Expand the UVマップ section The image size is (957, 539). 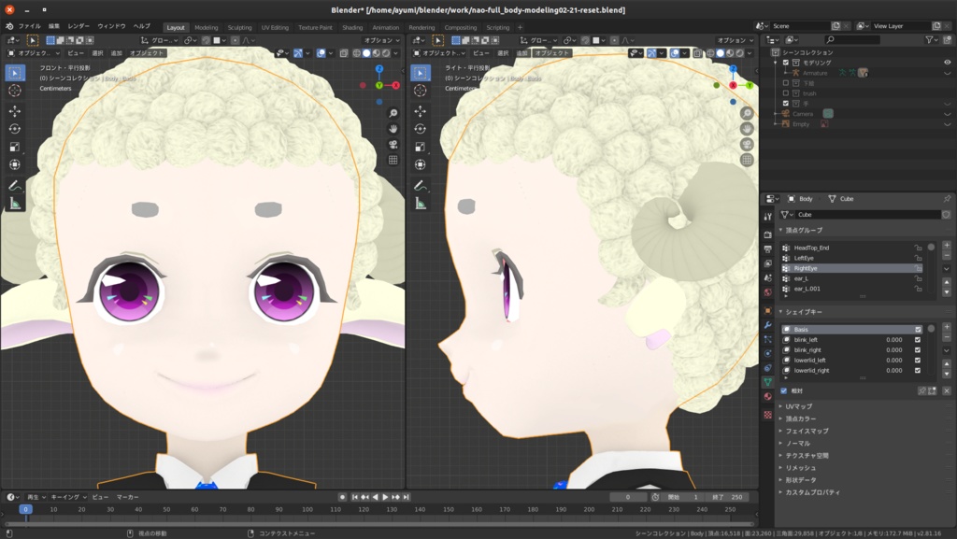[x=798, y=406]
